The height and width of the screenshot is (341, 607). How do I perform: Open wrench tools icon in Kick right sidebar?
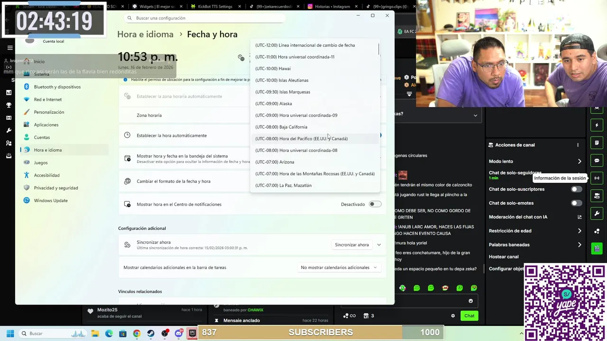click(597, 213)
